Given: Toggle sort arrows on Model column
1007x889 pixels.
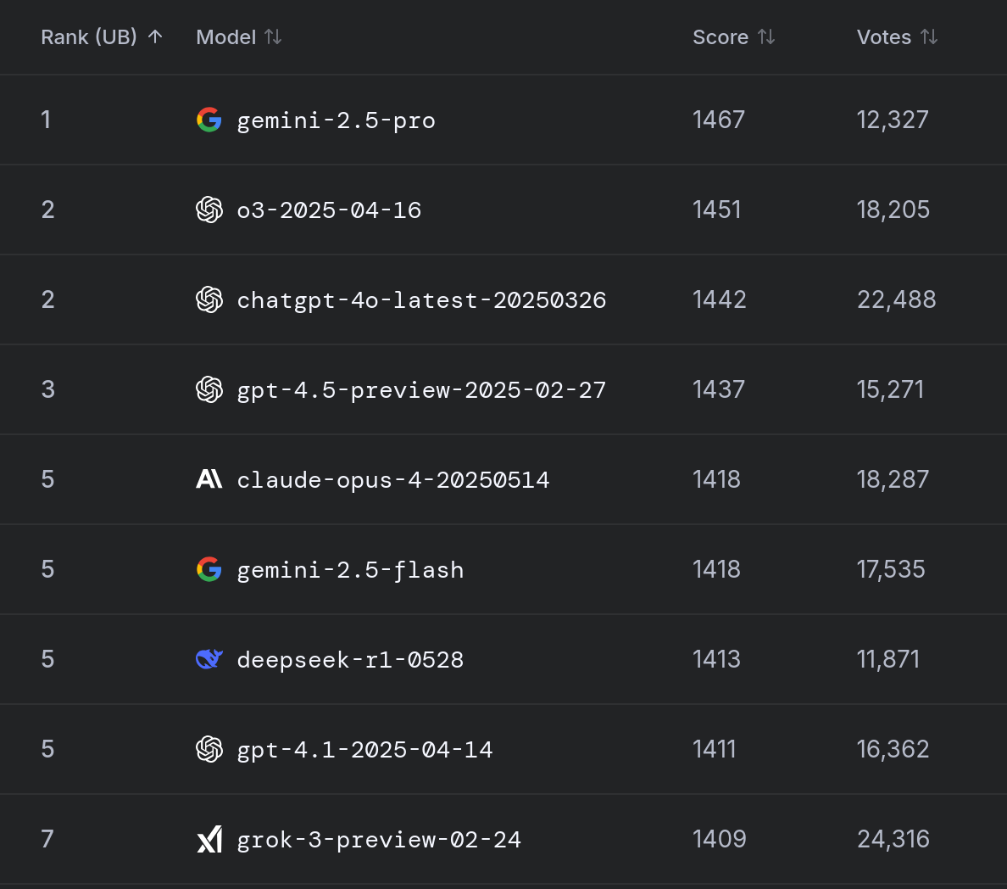Looking at the screenshot, I should (274, 36).
